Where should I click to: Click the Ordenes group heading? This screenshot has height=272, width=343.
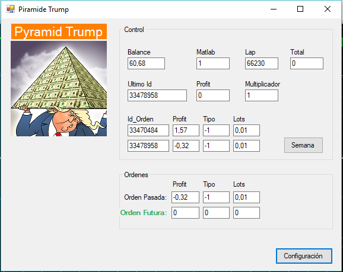point(136,175)
